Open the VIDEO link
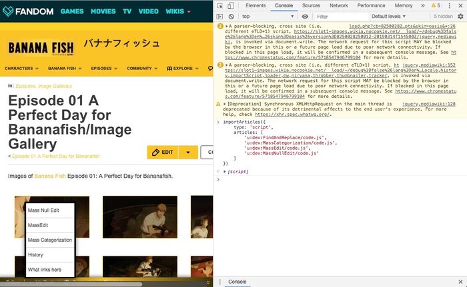This screenshot has height=287, width=467. tap(148, 11)
